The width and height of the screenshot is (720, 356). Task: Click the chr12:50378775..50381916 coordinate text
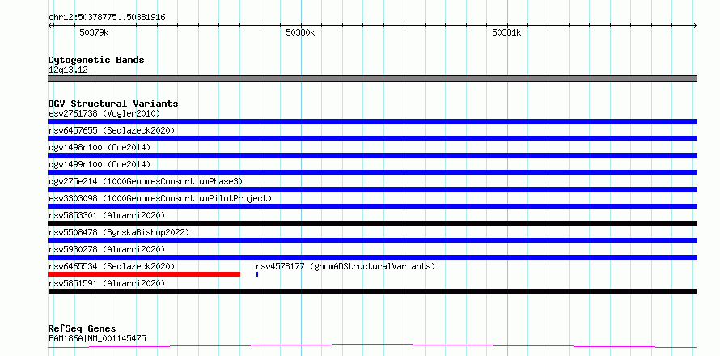[x=107, y=18]
